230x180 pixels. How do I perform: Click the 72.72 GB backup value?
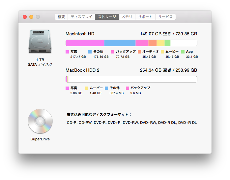tap(123, 57)
